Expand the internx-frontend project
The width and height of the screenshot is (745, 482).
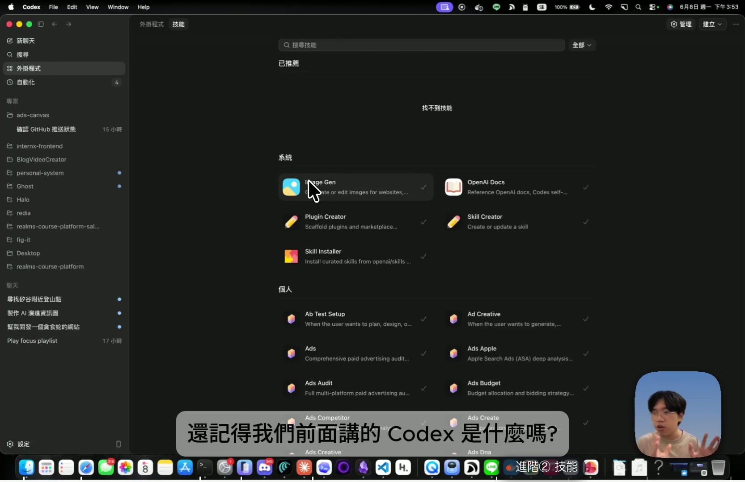(x=64, y=146)
